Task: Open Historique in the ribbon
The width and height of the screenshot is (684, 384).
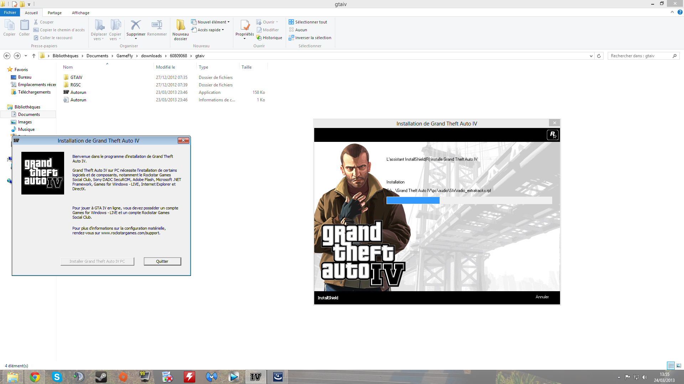Action: [x=269, y=38]
